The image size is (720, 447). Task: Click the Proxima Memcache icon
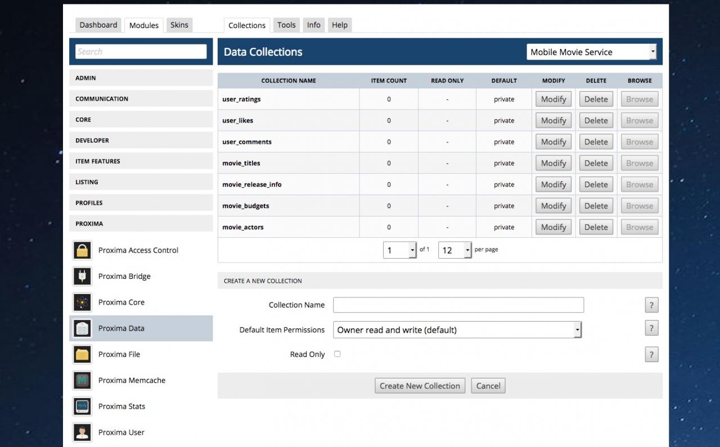pyautogui.click(x=82, y=380)
